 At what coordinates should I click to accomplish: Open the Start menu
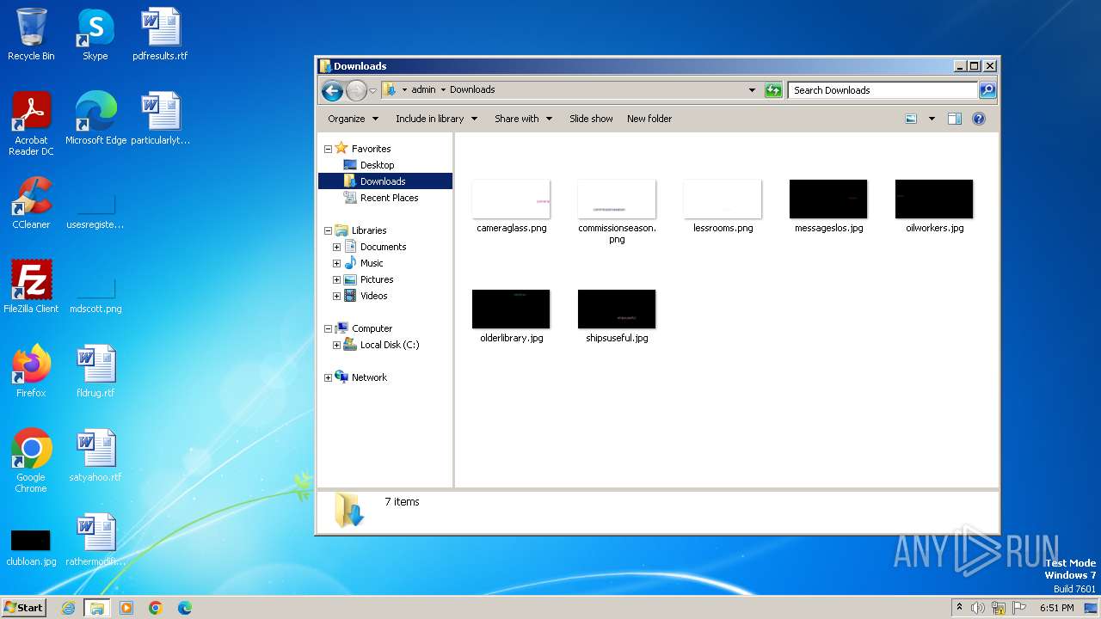coord(23,608)
